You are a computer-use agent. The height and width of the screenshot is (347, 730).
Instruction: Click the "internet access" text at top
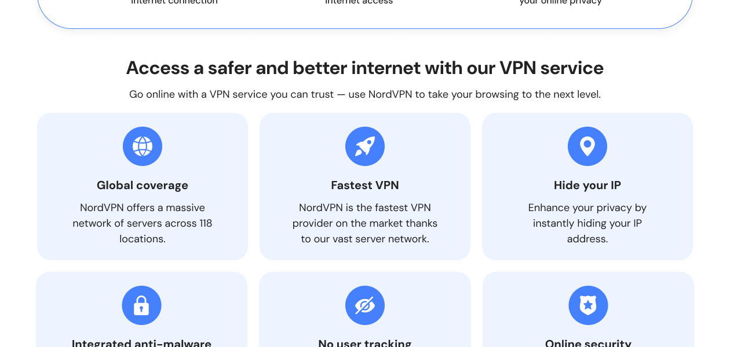click(x=359, y=2)
